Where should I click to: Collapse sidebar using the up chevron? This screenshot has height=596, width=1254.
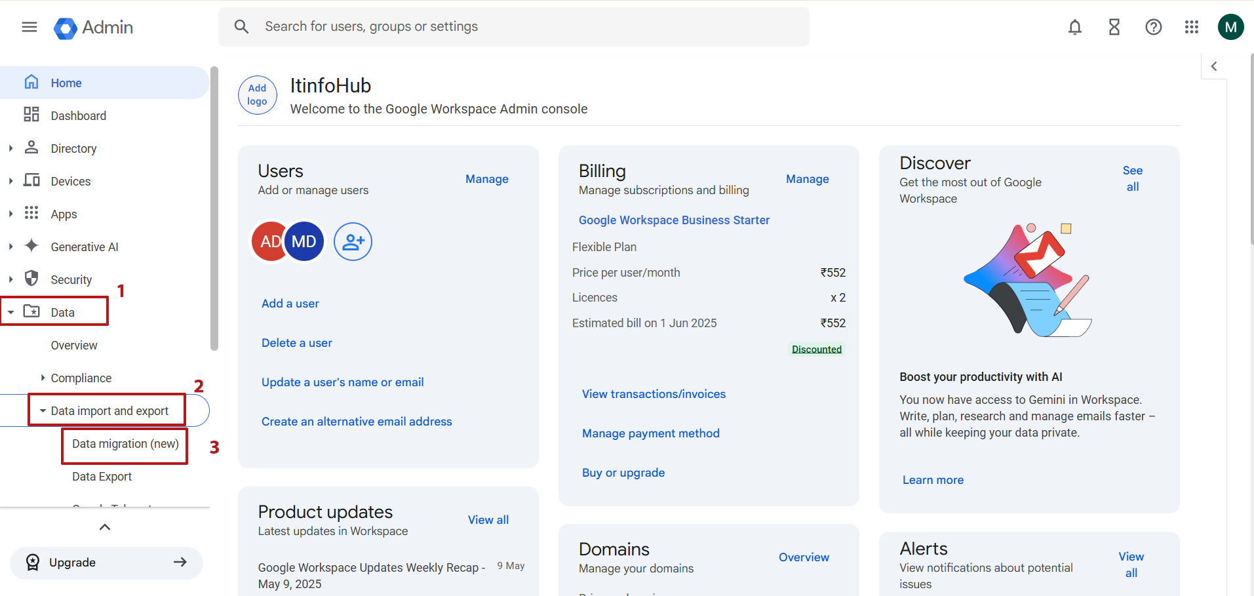pos(105,527)
